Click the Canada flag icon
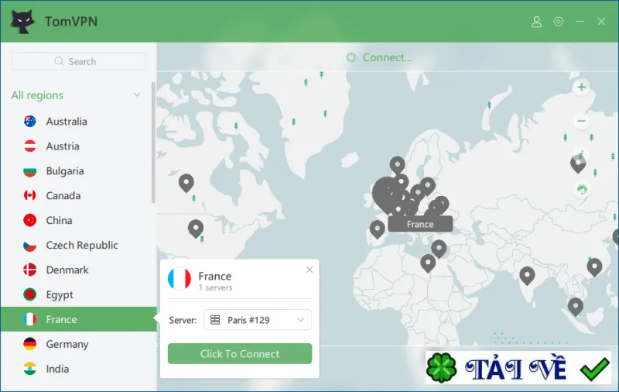 30,195
